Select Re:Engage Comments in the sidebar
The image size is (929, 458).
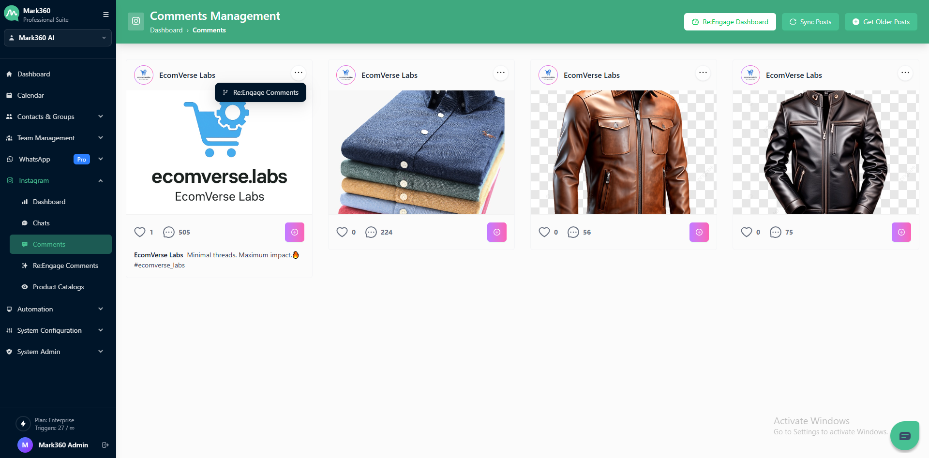[x=65, y=266]
